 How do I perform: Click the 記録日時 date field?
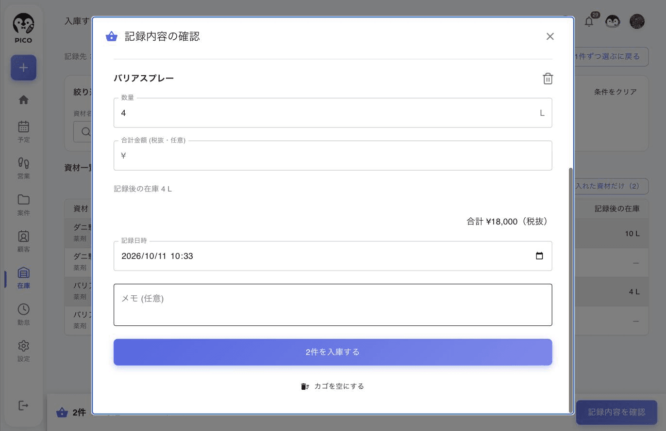[x=333, y=256]
